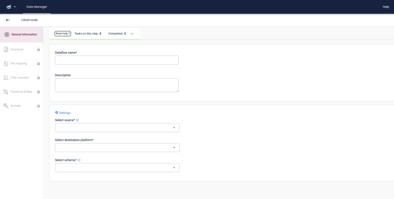This screenshot has width=394, height=199.
Task: Click the info icon beside Select source
Action: coord(77,120)
